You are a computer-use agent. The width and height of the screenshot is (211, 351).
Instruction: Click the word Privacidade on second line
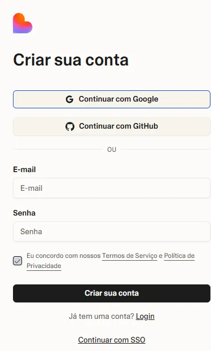(44, 266)
